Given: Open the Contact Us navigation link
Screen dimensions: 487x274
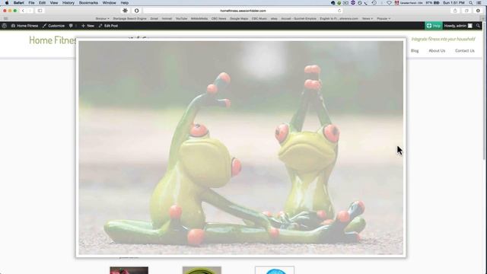Looking at the screenshot, I should [465, 51].
